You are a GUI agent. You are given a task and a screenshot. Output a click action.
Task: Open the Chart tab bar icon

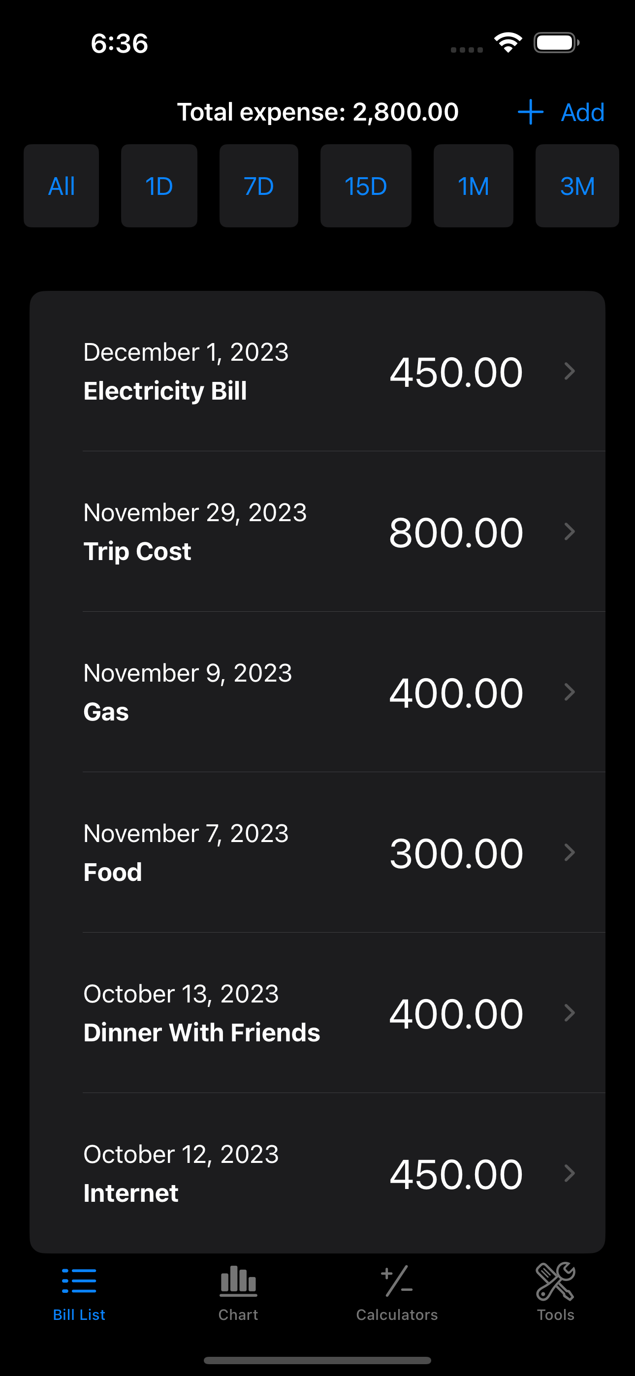[x=238, y=1281]
